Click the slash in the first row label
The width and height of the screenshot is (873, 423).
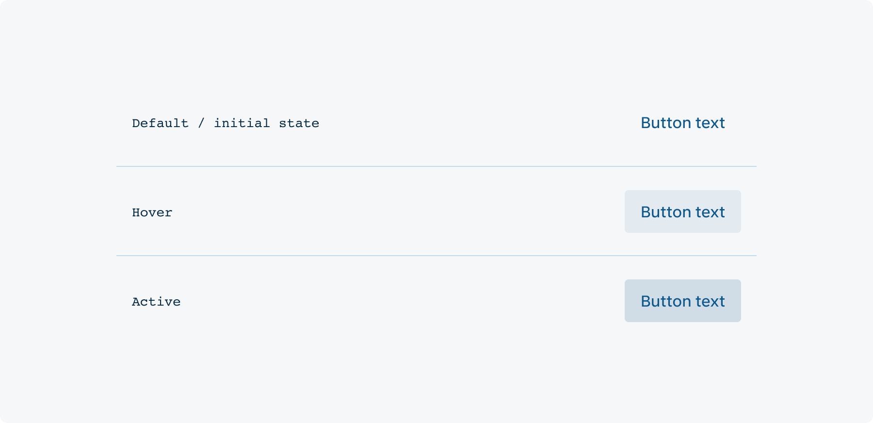(201, 123)
